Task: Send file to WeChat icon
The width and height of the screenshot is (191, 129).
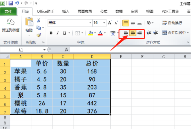Action: pyautogui.click(x=11, y=22)
